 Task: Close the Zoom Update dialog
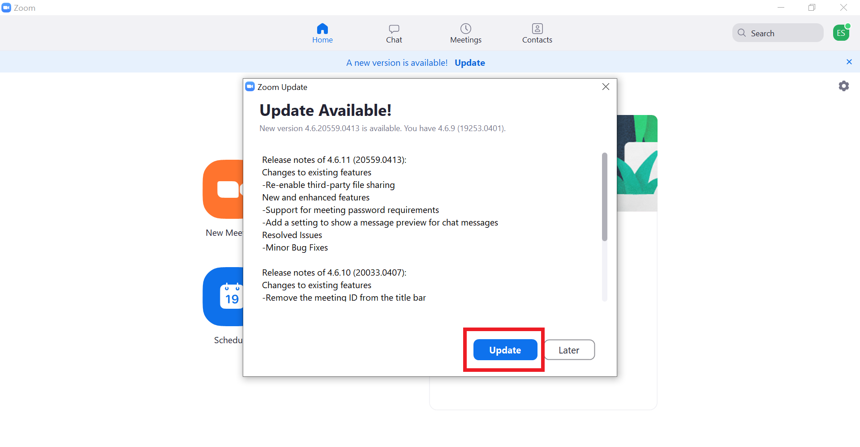[x=606, y=87]
